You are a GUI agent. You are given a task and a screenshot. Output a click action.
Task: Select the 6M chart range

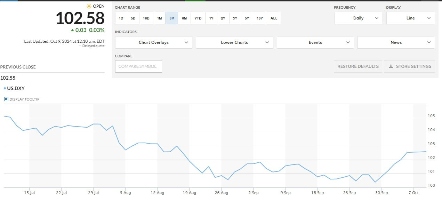(184, 18)
